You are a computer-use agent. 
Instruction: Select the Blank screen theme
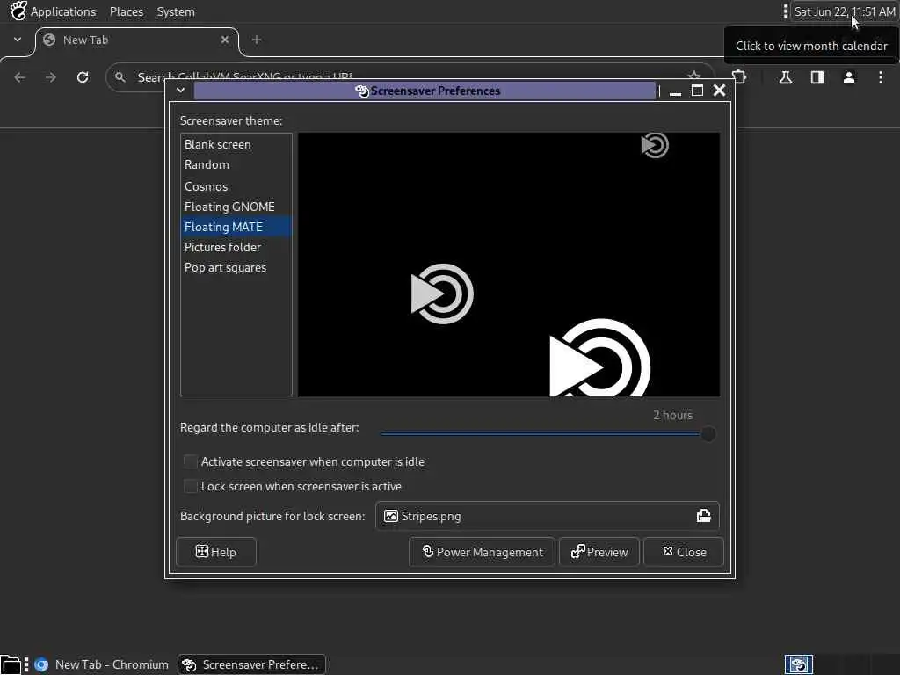click(236, 145)
